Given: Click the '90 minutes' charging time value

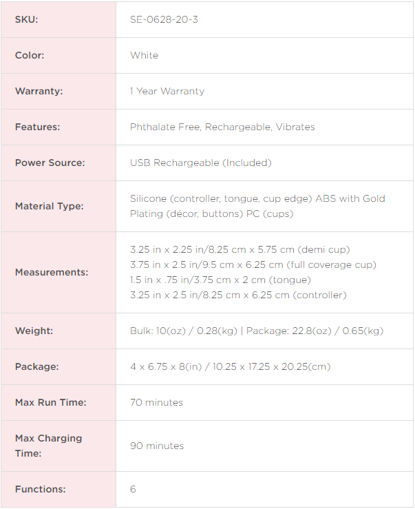Looking at the screenshot, I should point(157,446).
